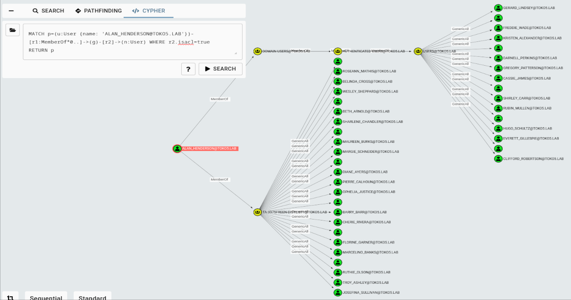The width and height of the screenshot is (571, 300).
Task: Run the query using the SEARCH button
Action: [x=220, y=69]
